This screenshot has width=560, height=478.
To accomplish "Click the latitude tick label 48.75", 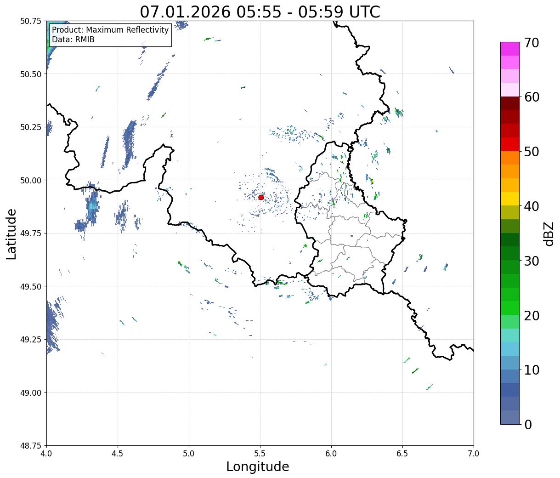I will (31, 445).
